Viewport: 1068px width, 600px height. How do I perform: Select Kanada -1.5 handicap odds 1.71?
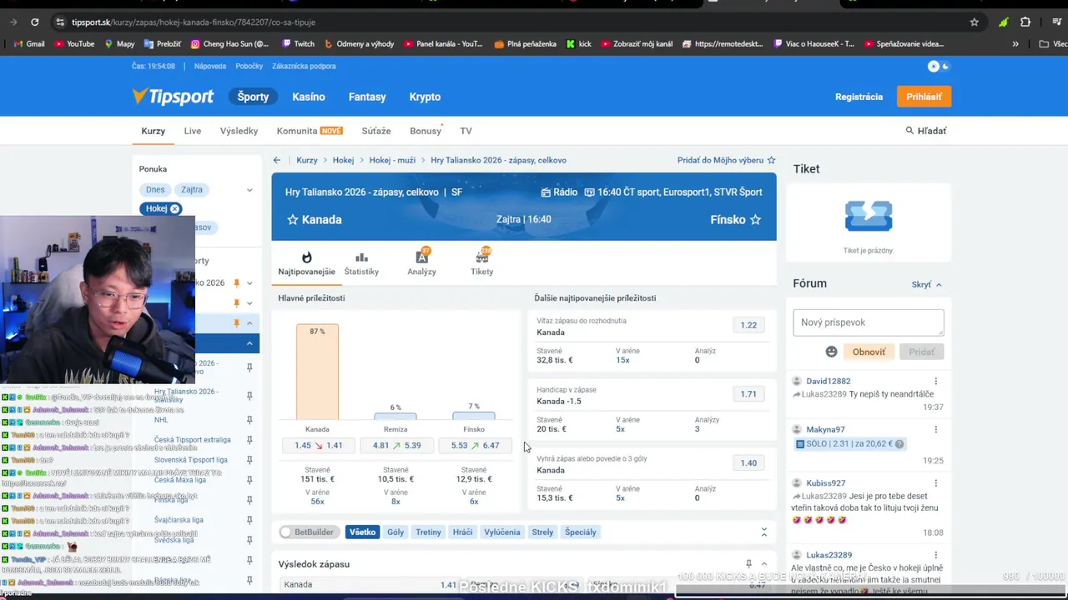pyautogui.click(x=748, y=393)
